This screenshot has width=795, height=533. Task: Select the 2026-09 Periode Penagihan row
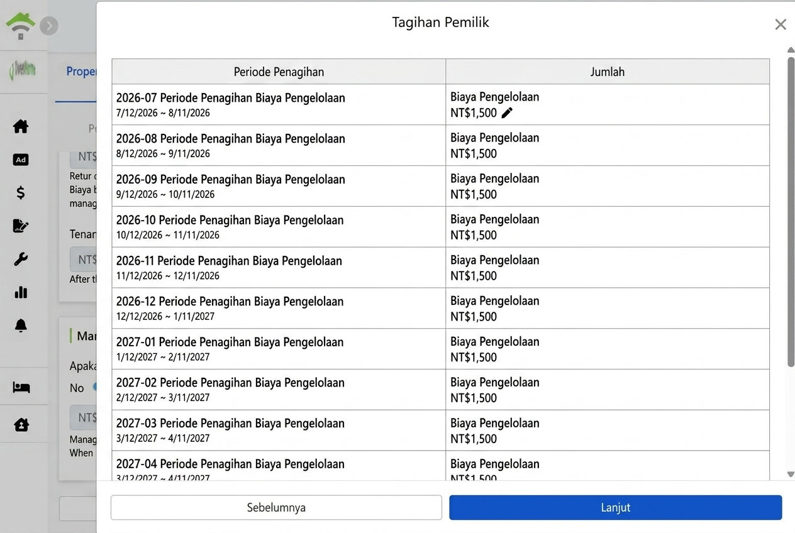tap(440, 186)
